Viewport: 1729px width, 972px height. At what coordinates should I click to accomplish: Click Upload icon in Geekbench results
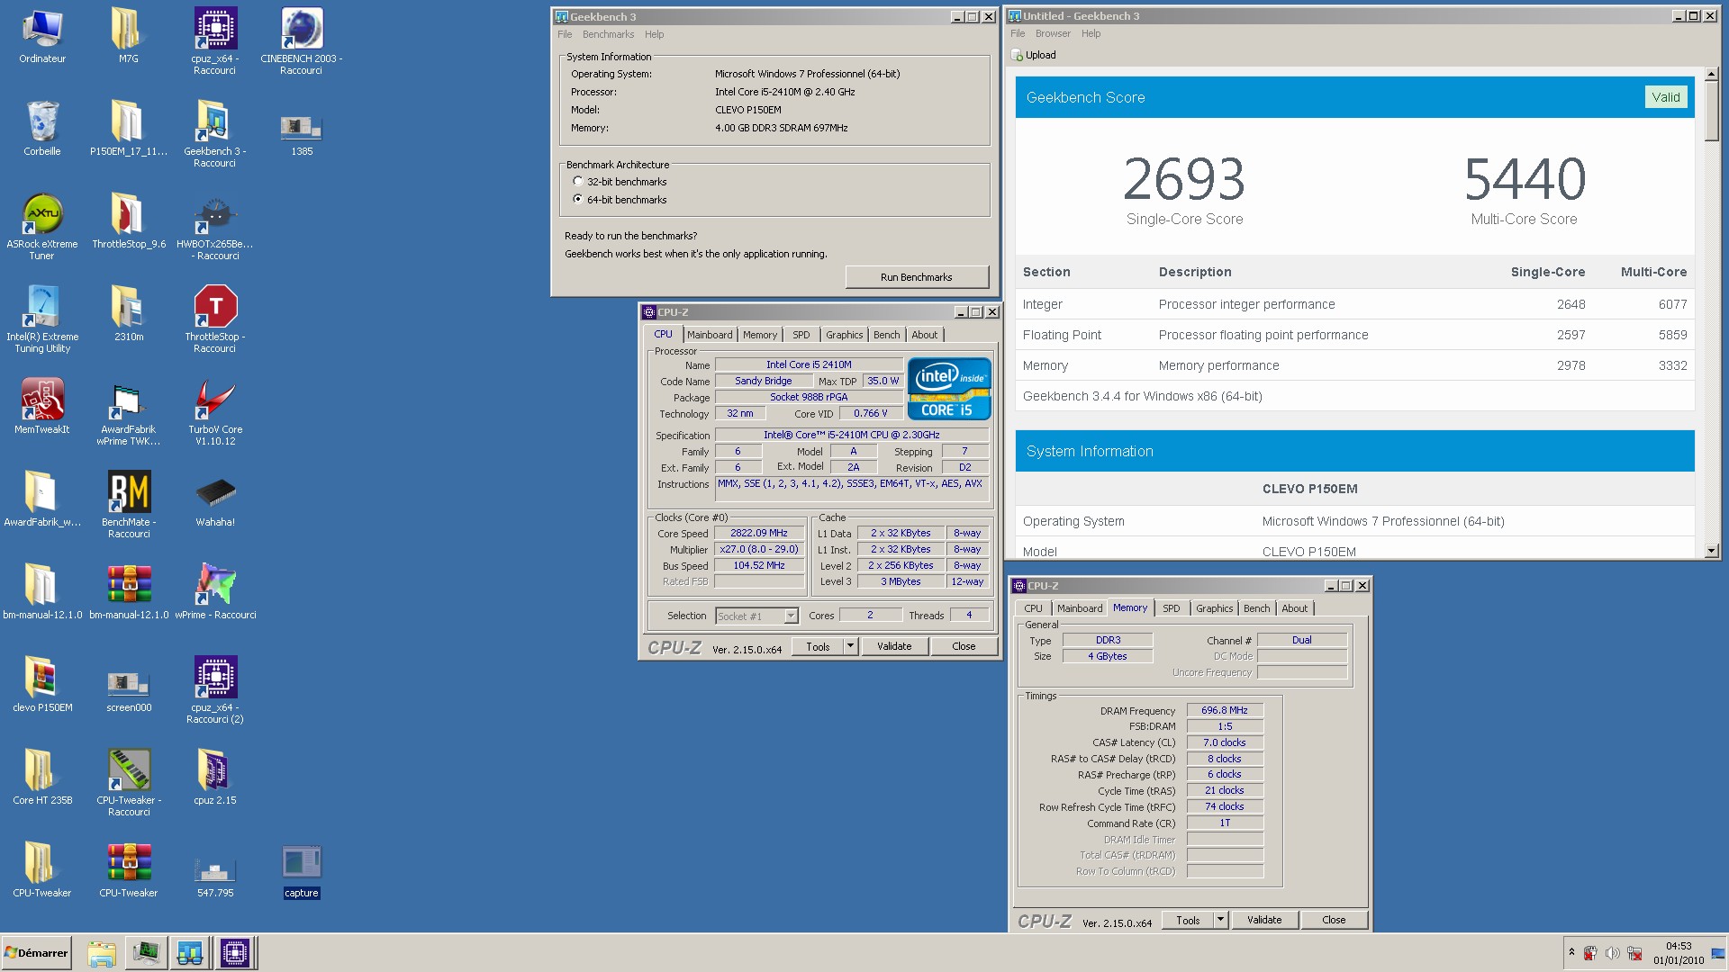point(1034,55)
